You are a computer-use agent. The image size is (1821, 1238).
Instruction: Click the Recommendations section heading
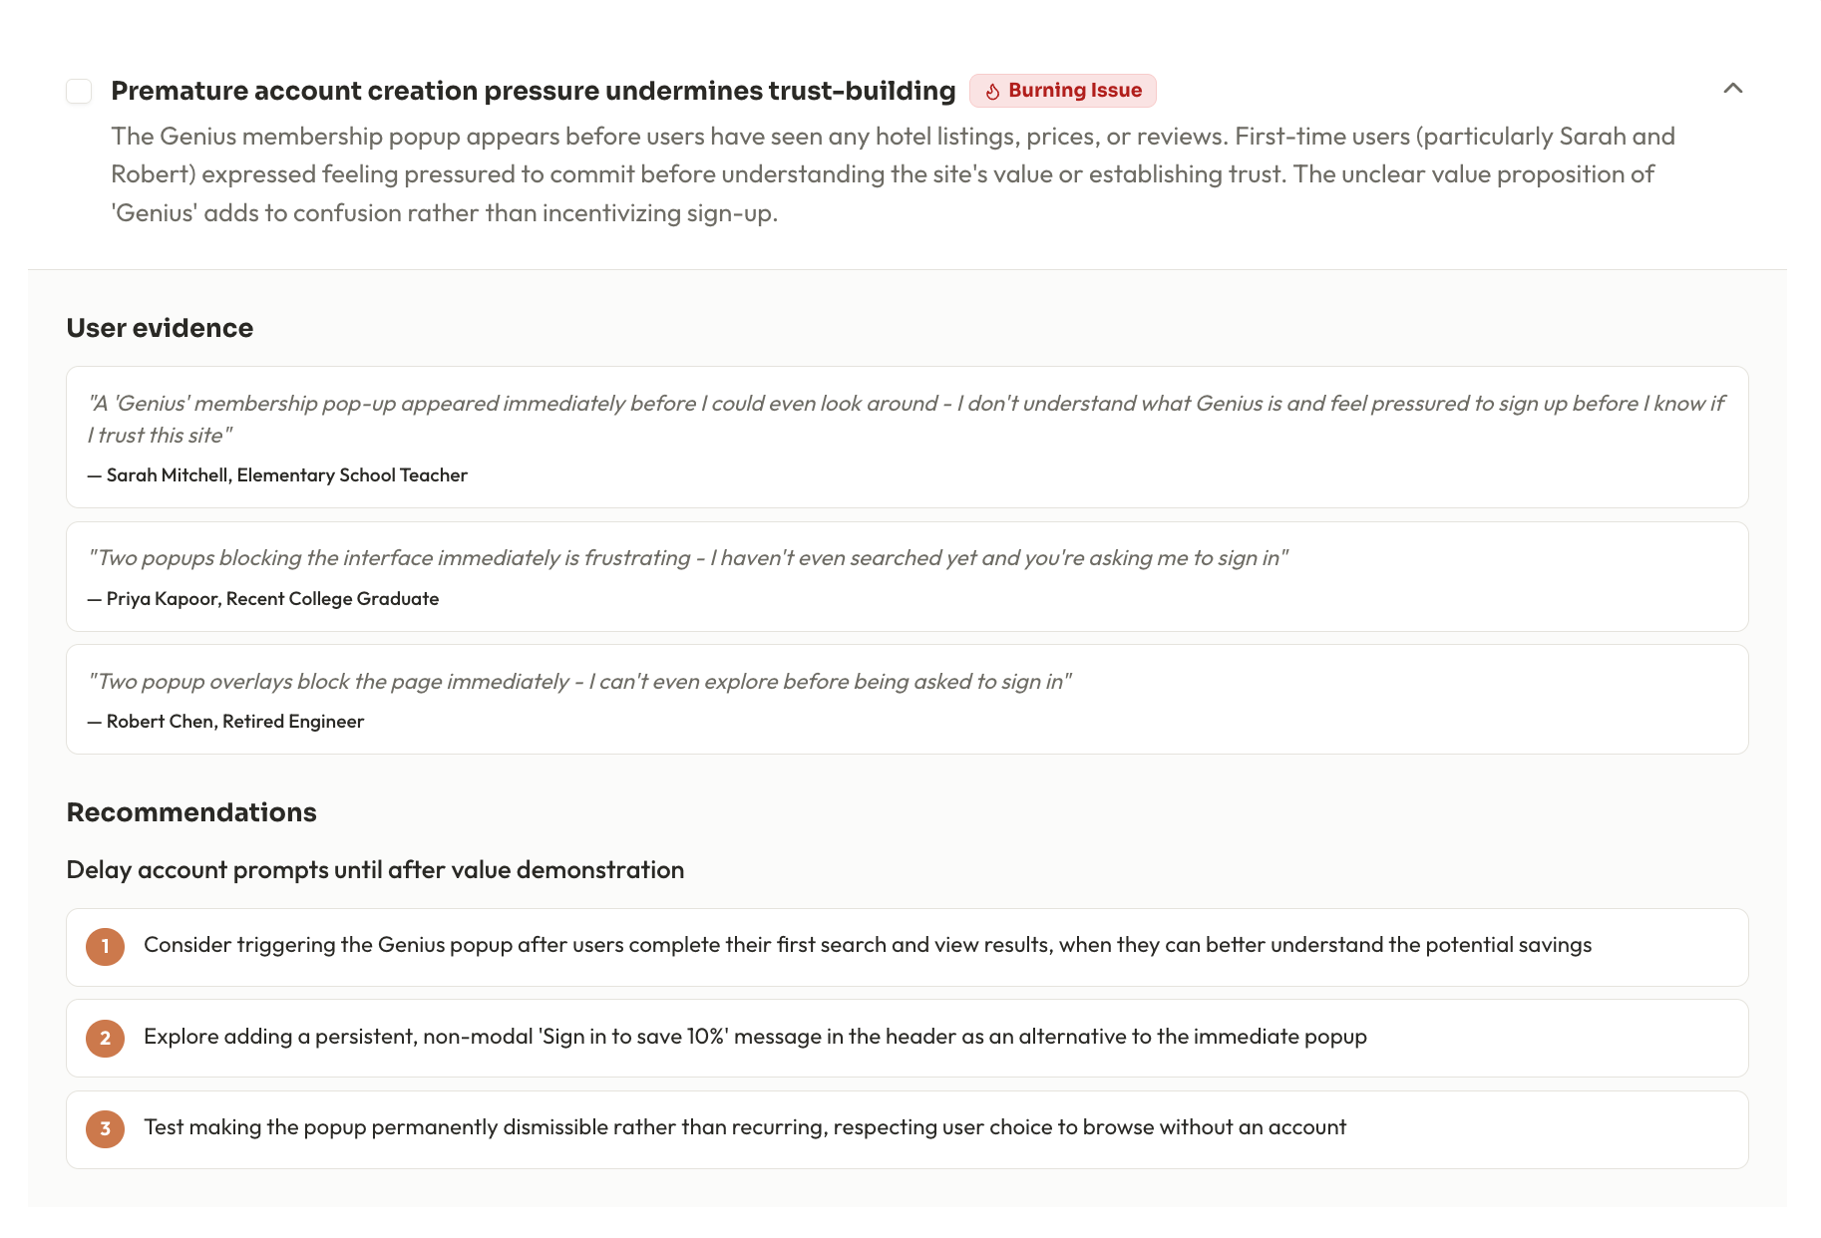191,811
